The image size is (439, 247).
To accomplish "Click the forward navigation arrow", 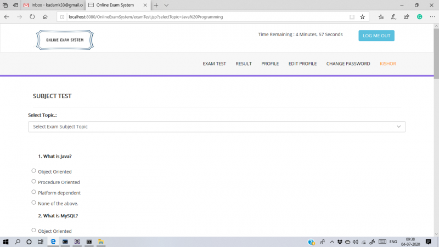I will [19, 17].
